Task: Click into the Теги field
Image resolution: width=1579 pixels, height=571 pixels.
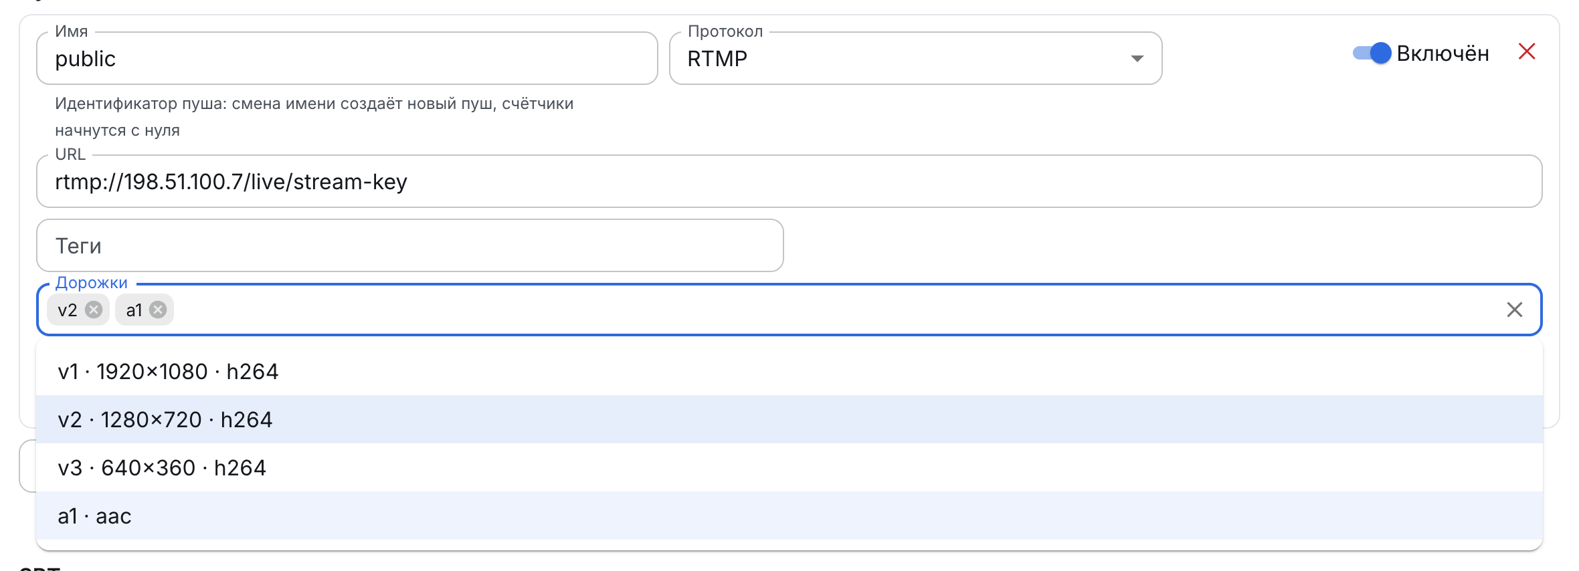Action: pos(410,245)
